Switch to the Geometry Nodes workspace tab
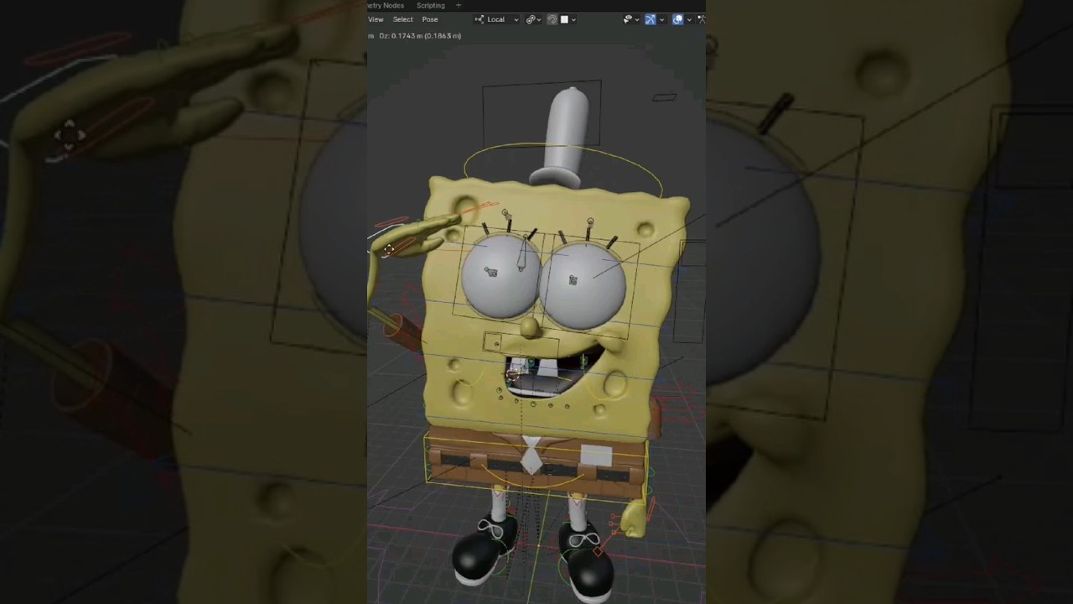This screenshot has height=604, width=1073. (386, 5)
